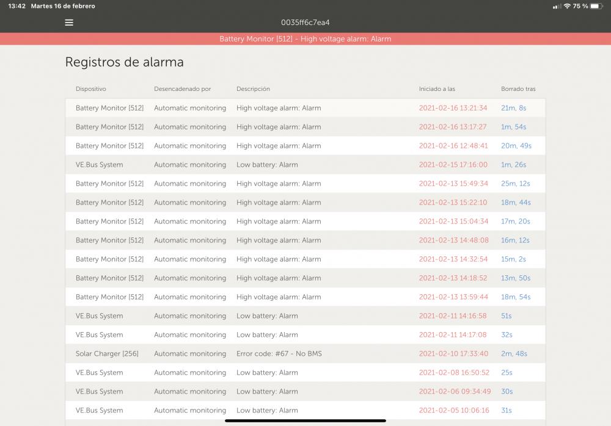Click the cleared-after value 32s
Screen dimensions: 611x426
(x=507, y=334)
